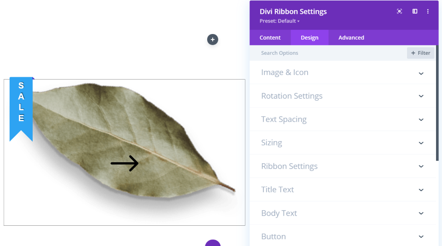Expand the Image & Icon section
Viewport: 442px width, 246px height.
[343, 73]
